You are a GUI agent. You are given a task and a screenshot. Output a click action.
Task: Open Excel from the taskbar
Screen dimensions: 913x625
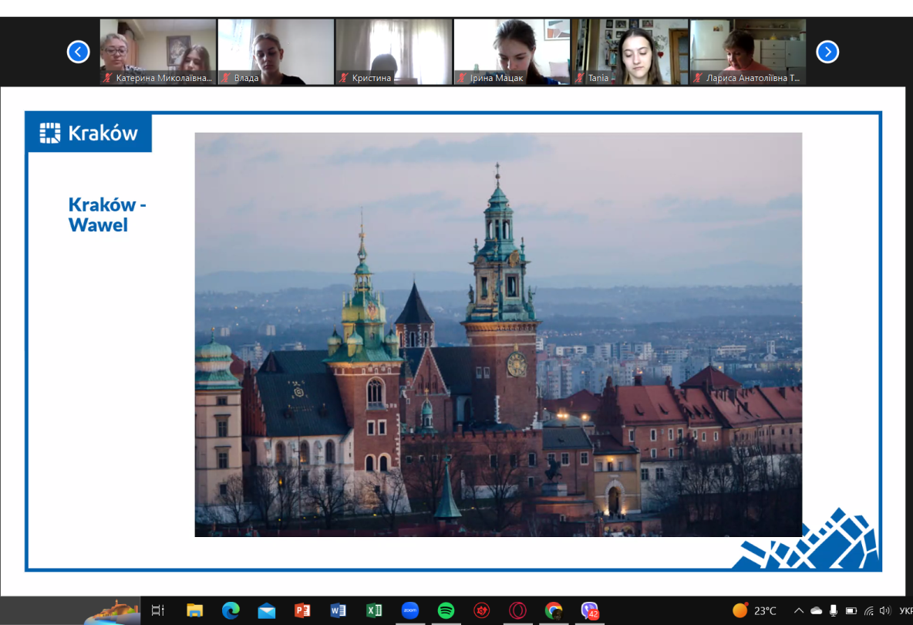click(x=374, y=610)
